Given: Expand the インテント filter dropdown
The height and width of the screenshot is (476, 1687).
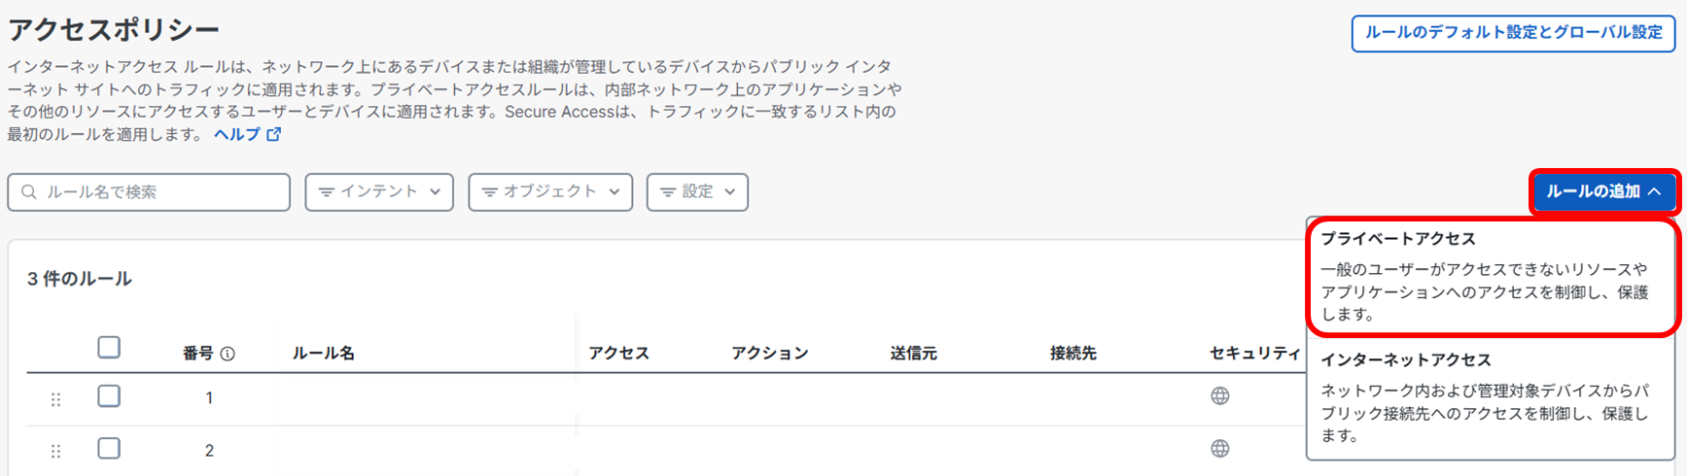Looking at the screenshot, I should coord(379,192).
